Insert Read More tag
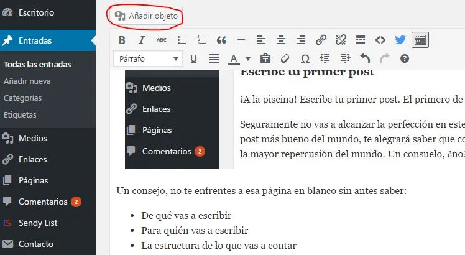Image resolution: width=465 pixels, height=255 pixels. click(x=361, y=40)
